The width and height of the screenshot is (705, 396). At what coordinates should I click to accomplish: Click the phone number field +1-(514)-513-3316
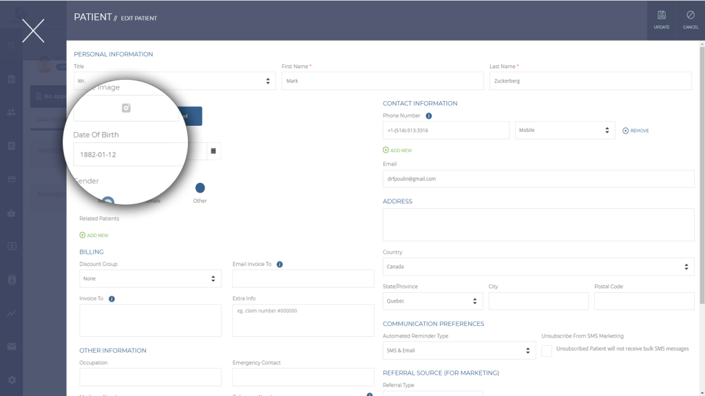click(x=445, y=130)
